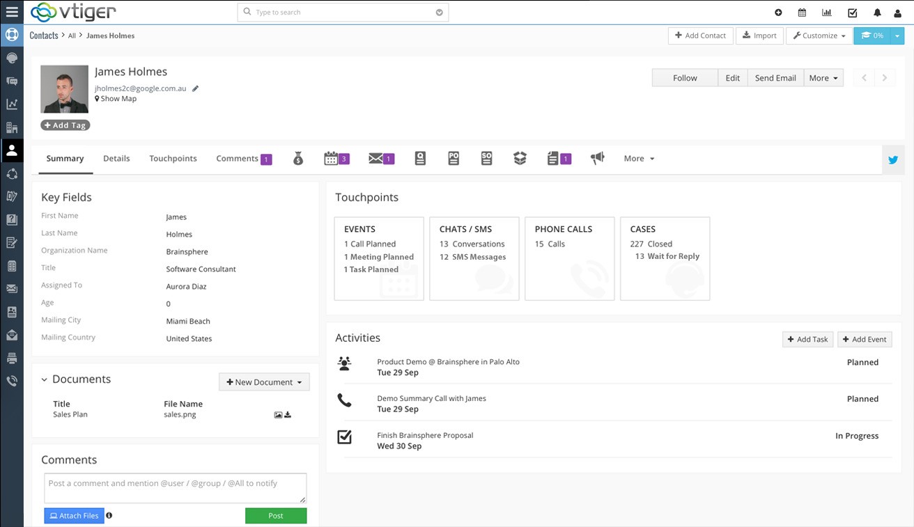Open Deals via the money bag icon
This screenshot has height=527, width=914.
tap(297, 158)
